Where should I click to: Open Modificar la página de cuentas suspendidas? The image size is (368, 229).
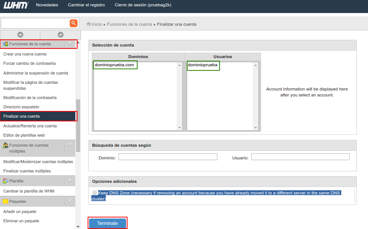point(31,85)
